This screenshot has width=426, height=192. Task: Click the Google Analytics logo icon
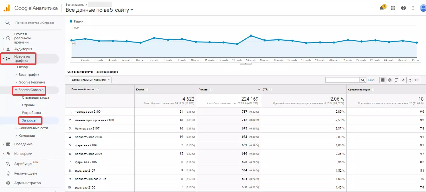[x=7, y=8]
